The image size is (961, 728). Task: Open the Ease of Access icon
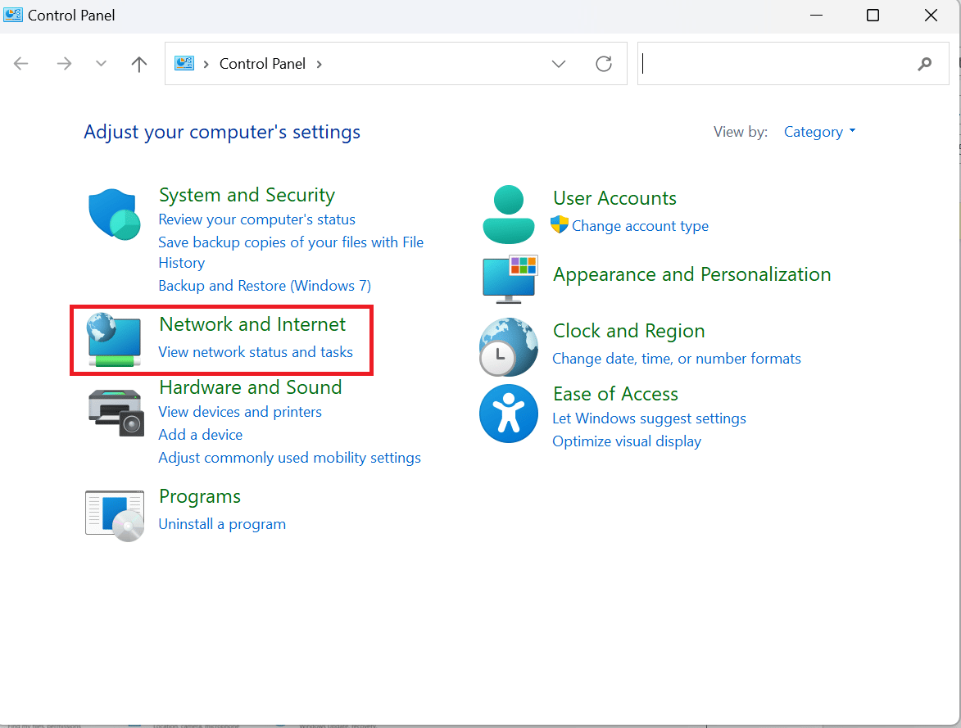pyautogui.click(x=509, y=414)
